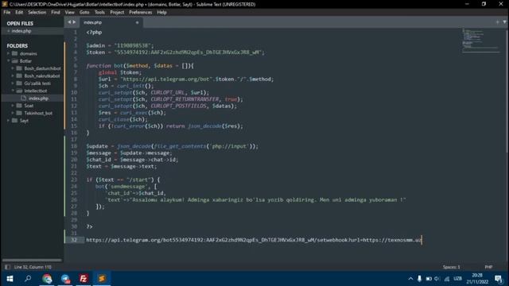Open the Edit menu
Image resolution: width=509 pixels, height=286 pixels.
(x=19, y=13)
